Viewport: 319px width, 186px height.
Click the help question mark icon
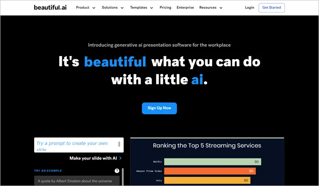point(117,171)
